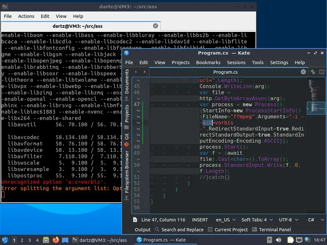Click the network status tray icon
This screenshot has width=327, height=245.
tap(299, 240)
